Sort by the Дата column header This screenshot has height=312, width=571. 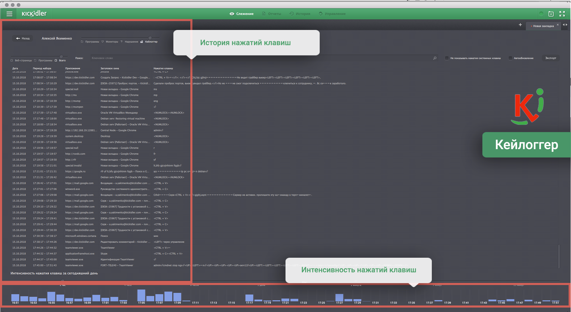tap(15, 69)
